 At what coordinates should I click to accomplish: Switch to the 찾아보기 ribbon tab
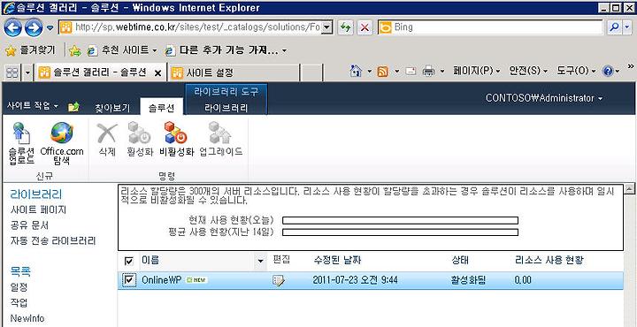[112, 108]
